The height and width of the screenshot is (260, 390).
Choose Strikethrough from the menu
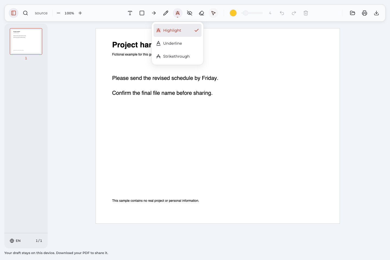[177, 56]
